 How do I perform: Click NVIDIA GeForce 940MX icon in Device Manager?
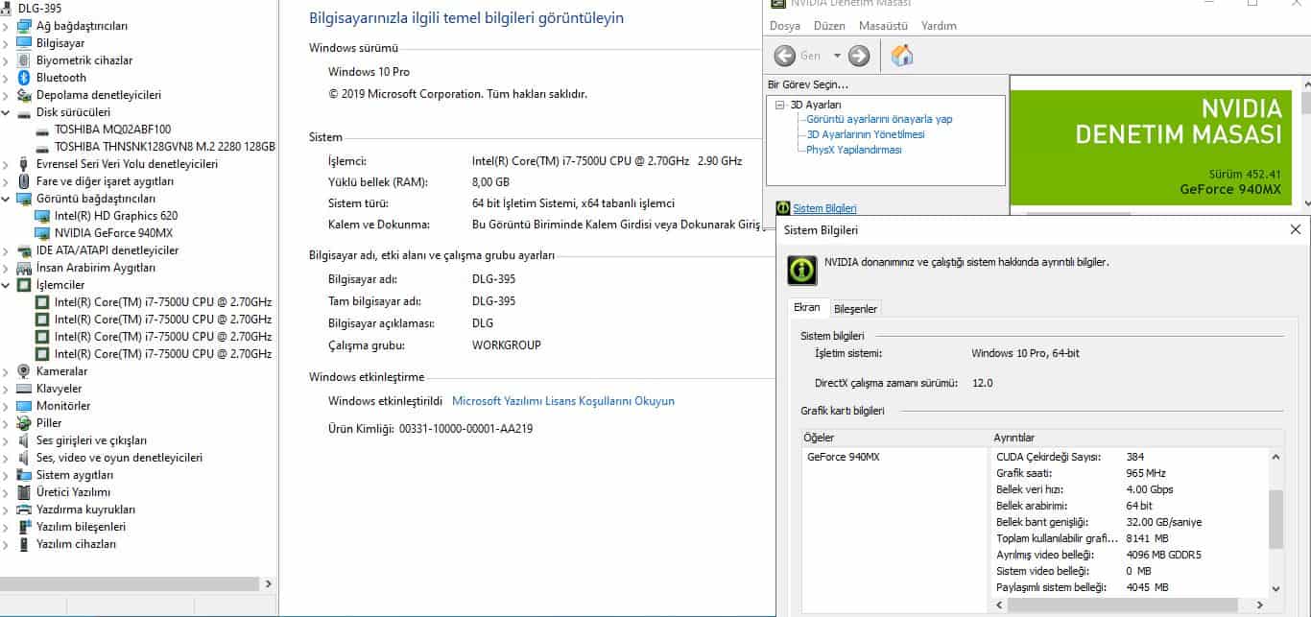42,233
